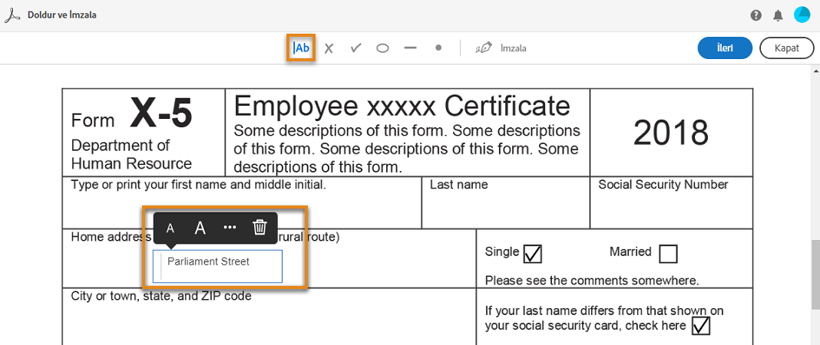Click Department of Human Resource text

click(131, 155)
